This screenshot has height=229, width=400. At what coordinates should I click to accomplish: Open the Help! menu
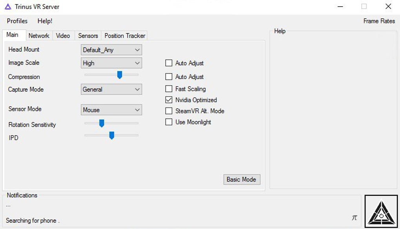point(45,21)
